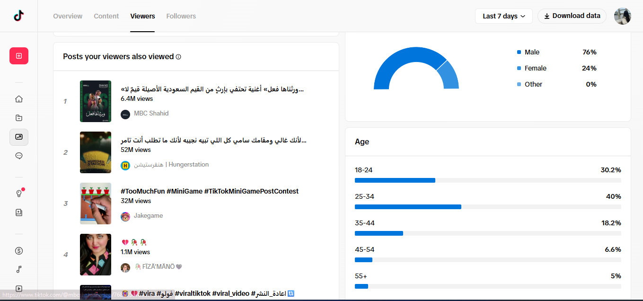Click the 25-34 age progress bar

(488, 207)
